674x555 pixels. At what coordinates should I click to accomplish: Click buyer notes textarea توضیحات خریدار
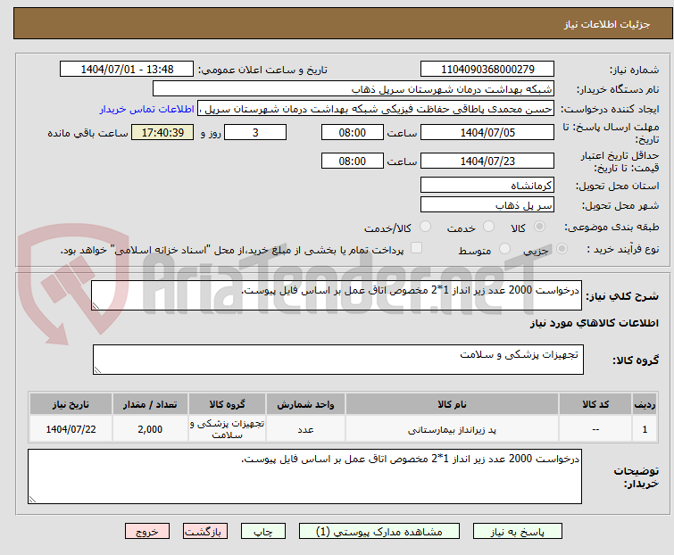(x=304, y=476)
